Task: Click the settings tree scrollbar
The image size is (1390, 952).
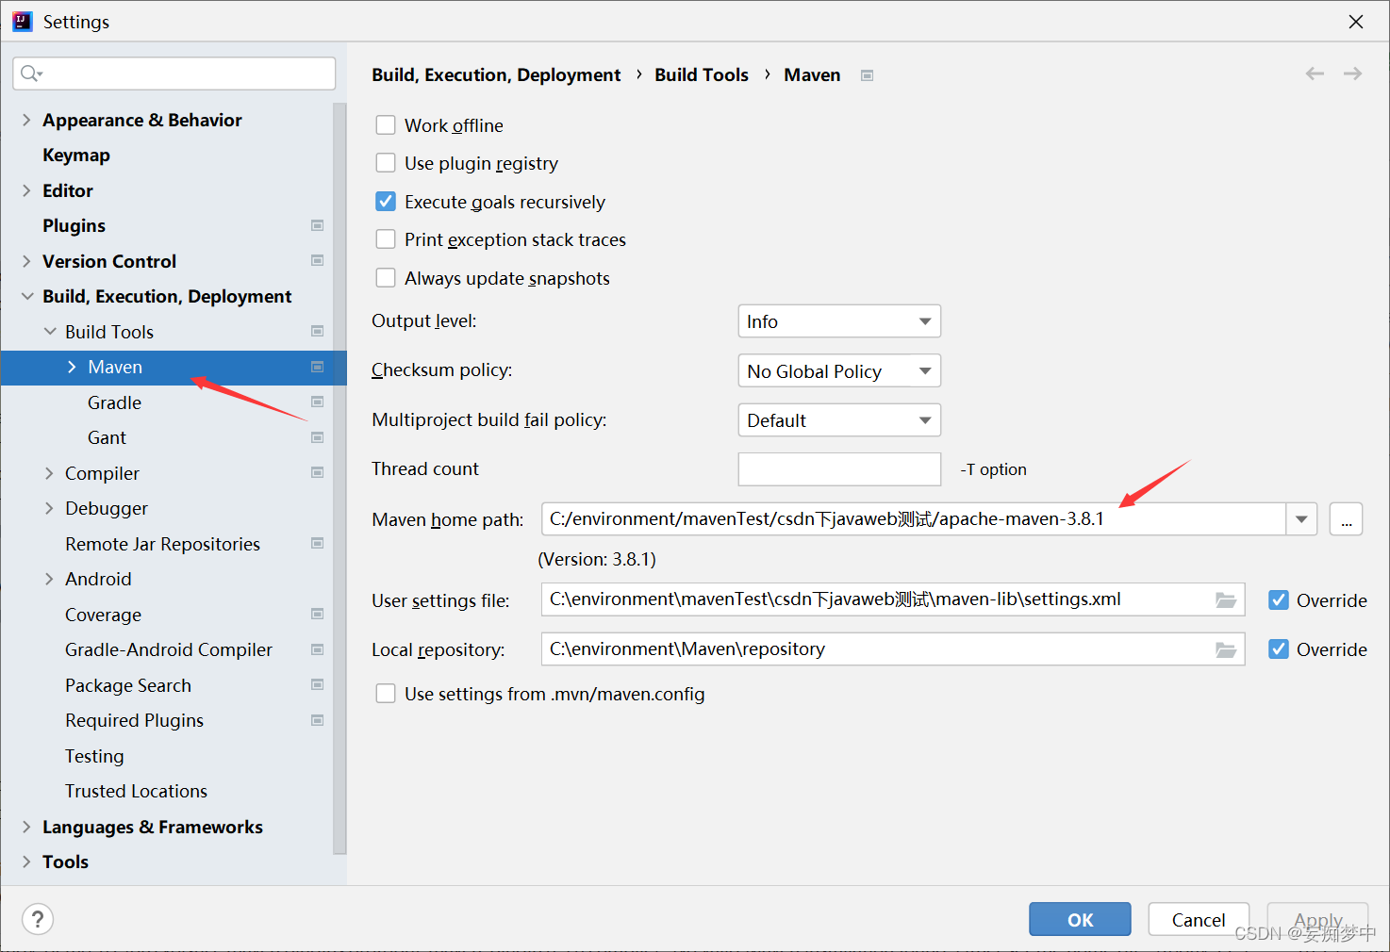Action: (x=339, y=479)
